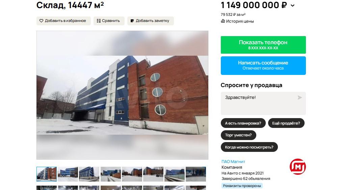Click the heart icon to add to favorites
The image size is (338, 190).
point(41,21)
